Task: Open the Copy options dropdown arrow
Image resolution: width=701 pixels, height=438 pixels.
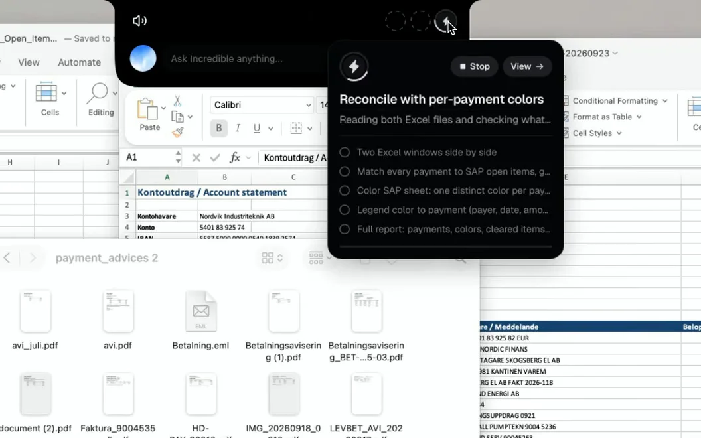Action: coord(190,117)
